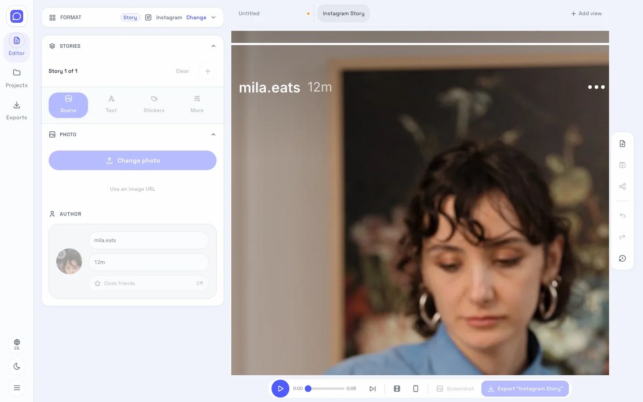Open the More tab
The height and width of the screenshot is (402, 643).
197,105
